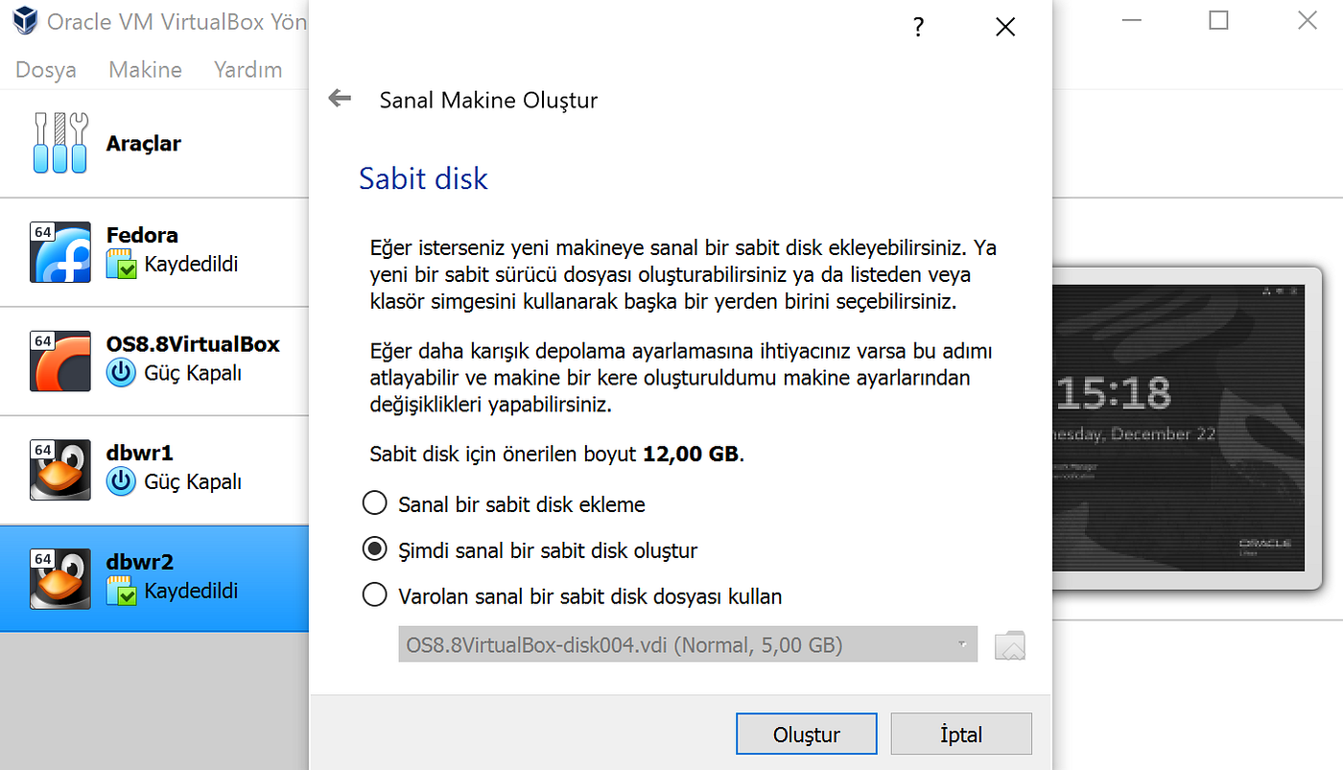Open the Dosya menu

click(46, 70)
